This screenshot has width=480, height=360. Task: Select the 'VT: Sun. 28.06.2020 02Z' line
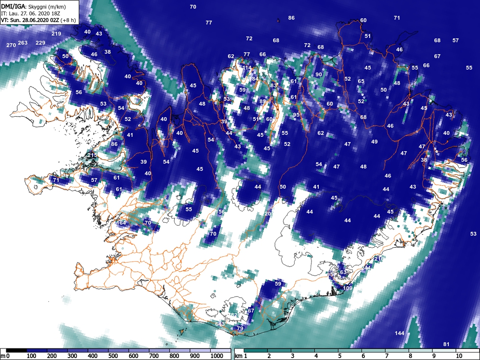pos(30,20)
